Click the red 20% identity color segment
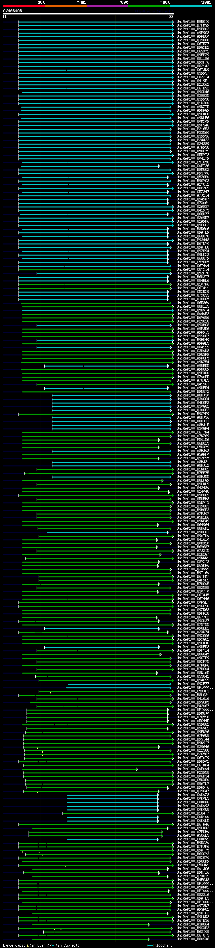 coord(24,6)
